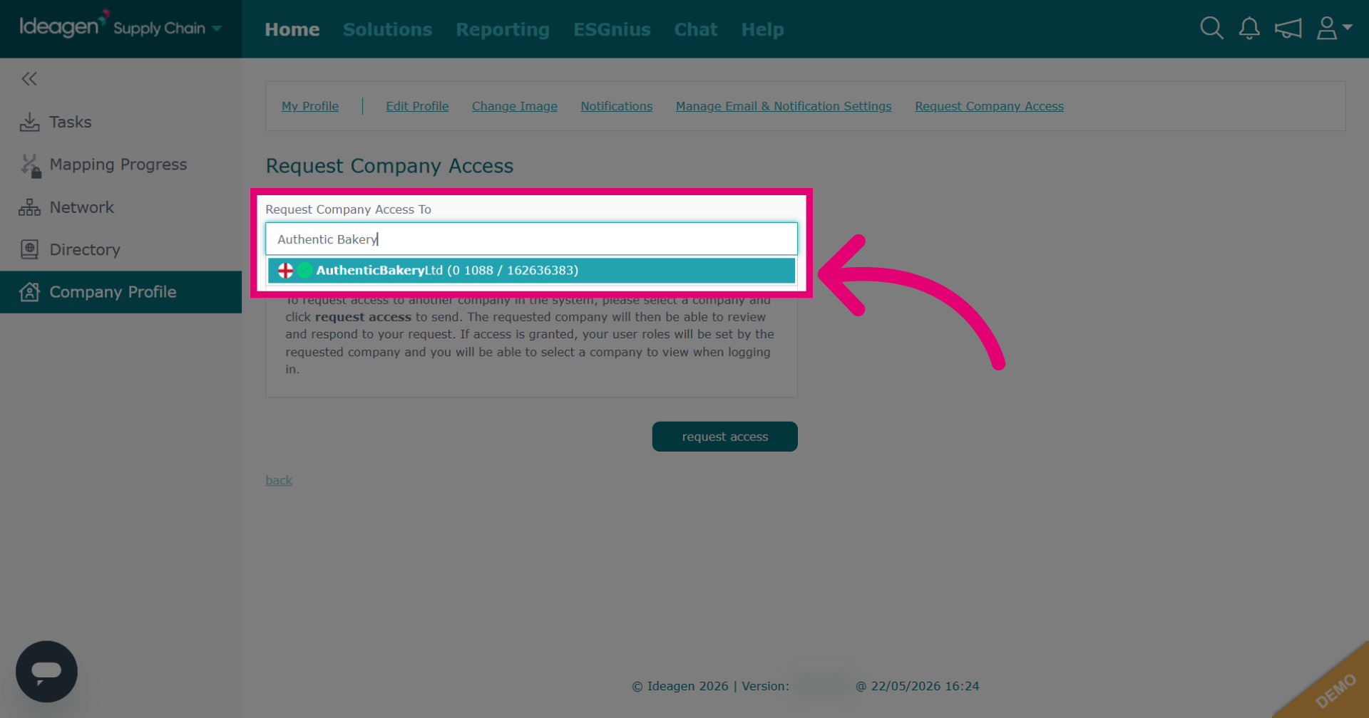Viewport: 1369px width, 718px height.
Task: Follow the back link
Action: (x=279, y=481)
